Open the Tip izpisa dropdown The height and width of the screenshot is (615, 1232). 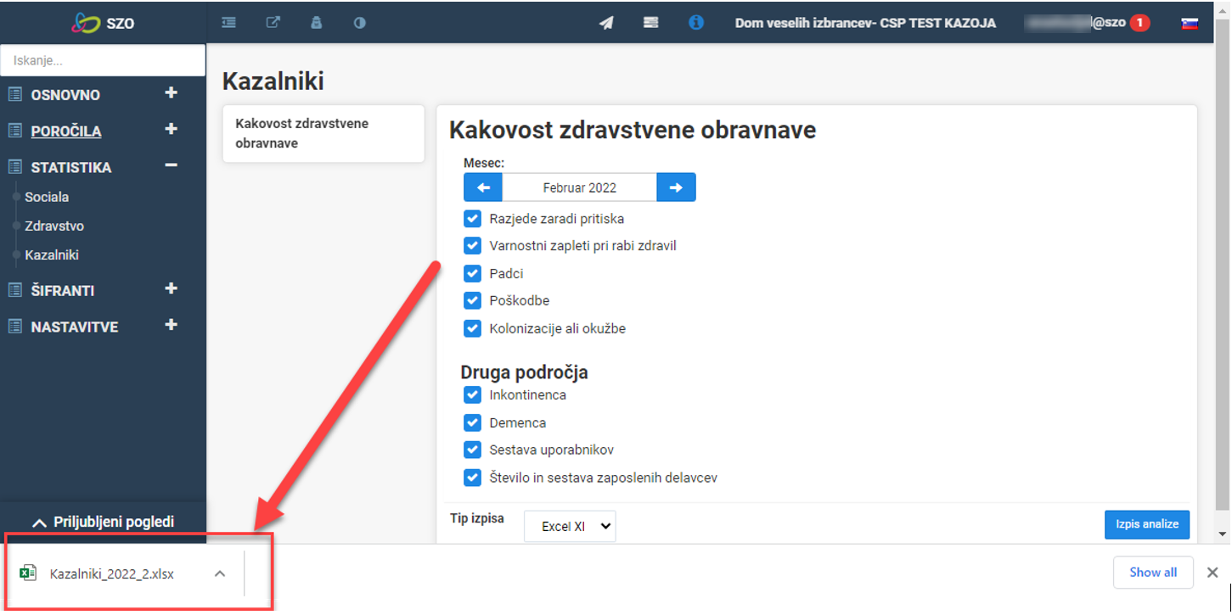pyautogui.click(x=570, y=526)
